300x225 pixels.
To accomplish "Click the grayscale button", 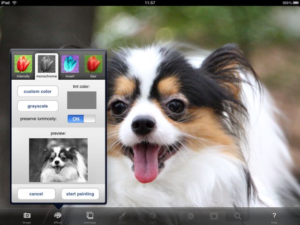I will click(x=37, y=106).
